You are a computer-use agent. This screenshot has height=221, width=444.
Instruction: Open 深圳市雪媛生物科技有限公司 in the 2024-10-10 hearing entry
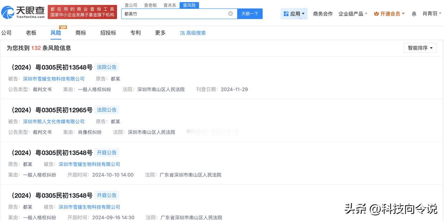(89, 164)
